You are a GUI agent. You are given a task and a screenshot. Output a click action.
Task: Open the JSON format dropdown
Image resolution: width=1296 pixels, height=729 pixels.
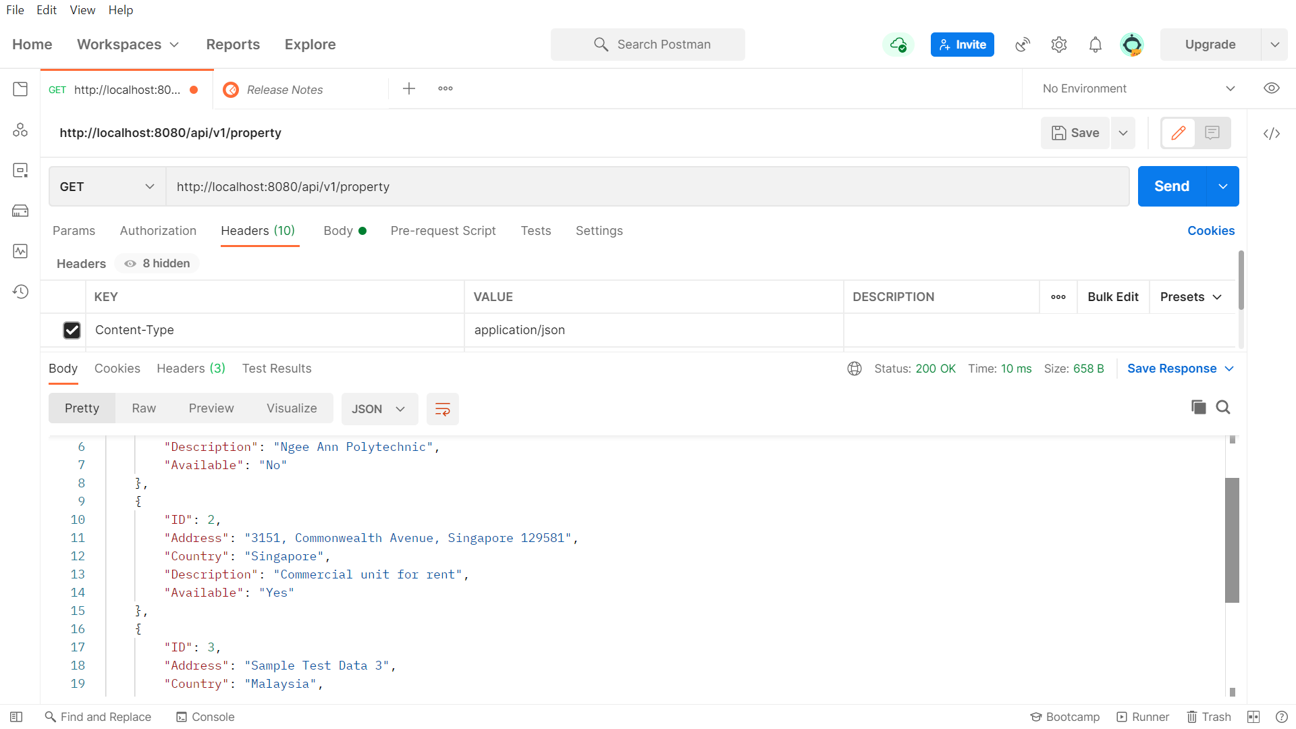pyautogui.click(x=379, y=409)
